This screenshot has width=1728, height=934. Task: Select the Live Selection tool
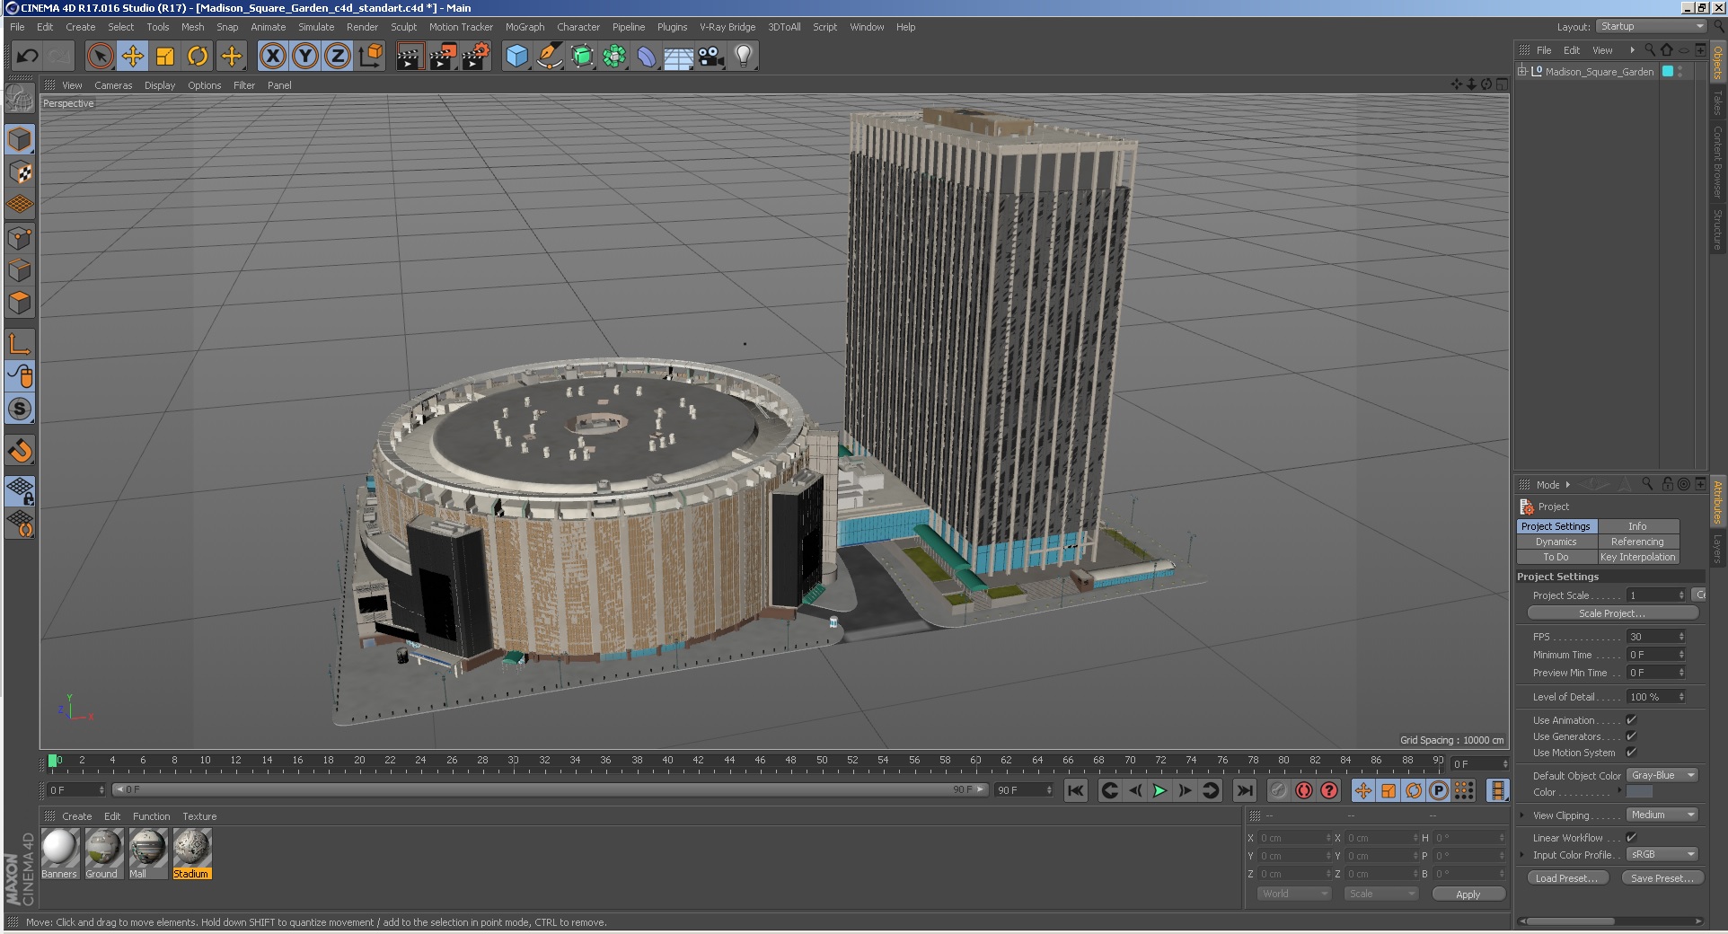click(101, 57)
